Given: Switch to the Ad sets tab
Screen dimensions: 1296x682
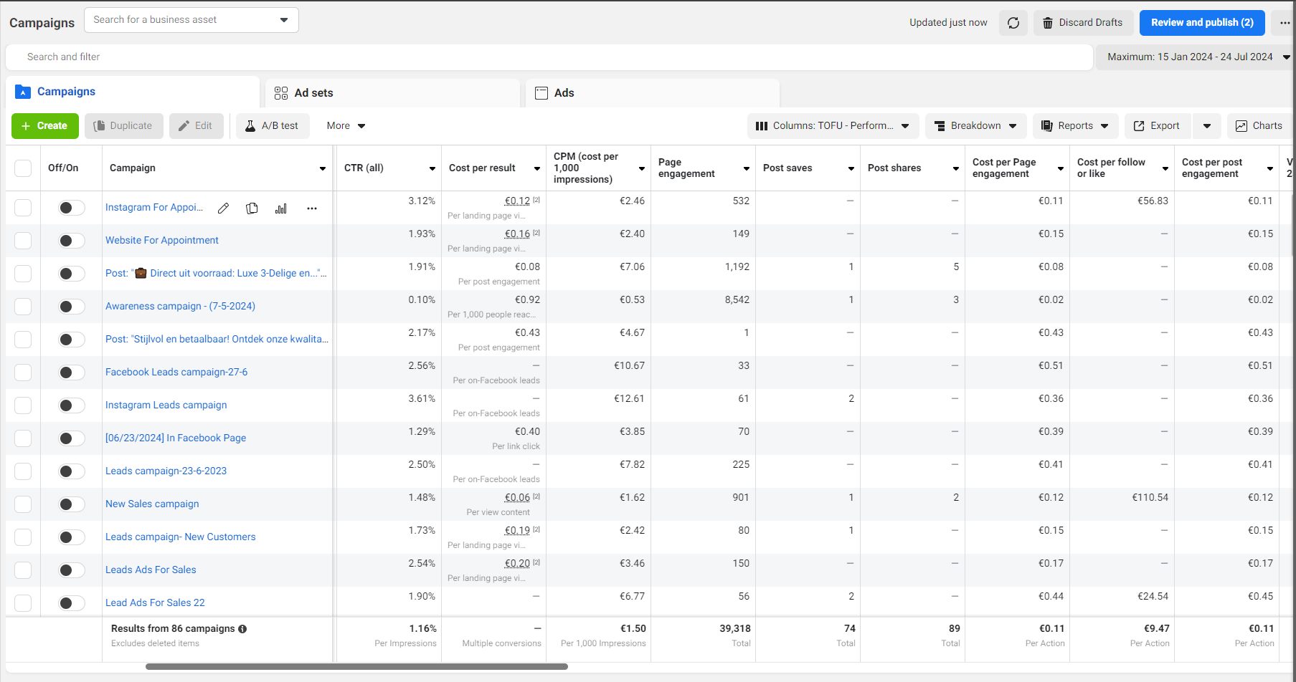Looking at the screenshot, I should pos(392,93).
